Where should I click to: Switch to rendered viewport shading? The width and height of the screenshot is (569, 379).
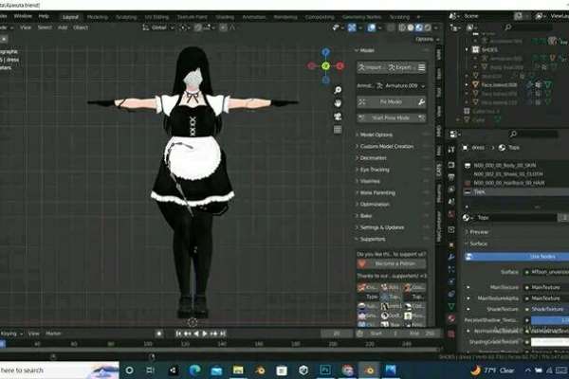coord(428,27)
